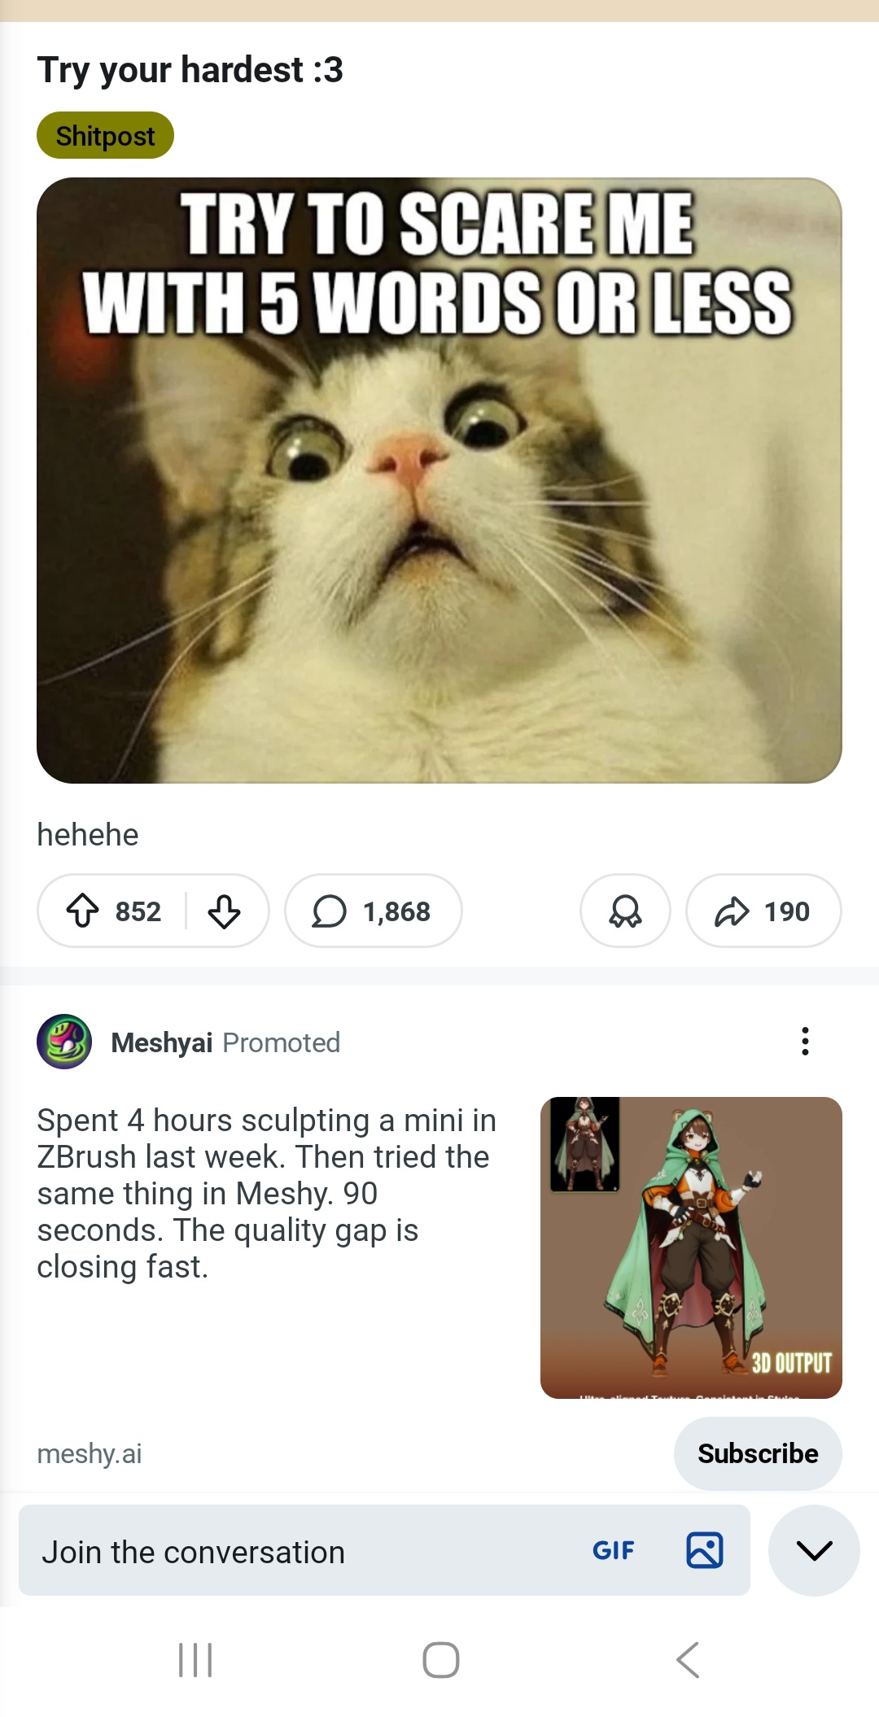This screenshot has width=879, height=1717.
Task: Attach an image to the comment
Action: [x=704, y=1550]
